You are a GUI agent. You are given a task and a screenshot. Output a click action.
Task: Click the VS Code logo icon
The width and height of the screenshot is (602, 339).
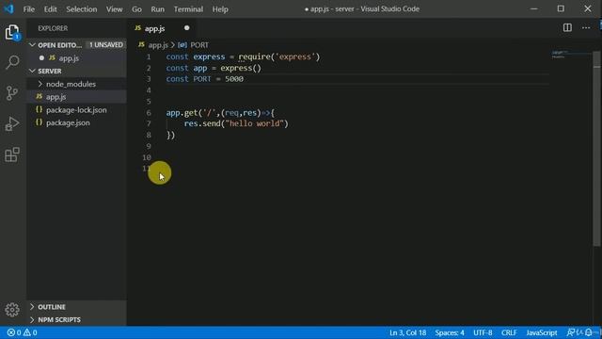click(8, 8)
